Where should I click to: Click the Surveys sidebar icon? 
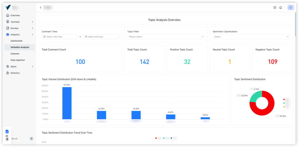pos(8,28)
